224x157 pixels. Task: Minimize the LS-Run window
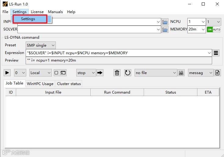(x=190, y=4)
